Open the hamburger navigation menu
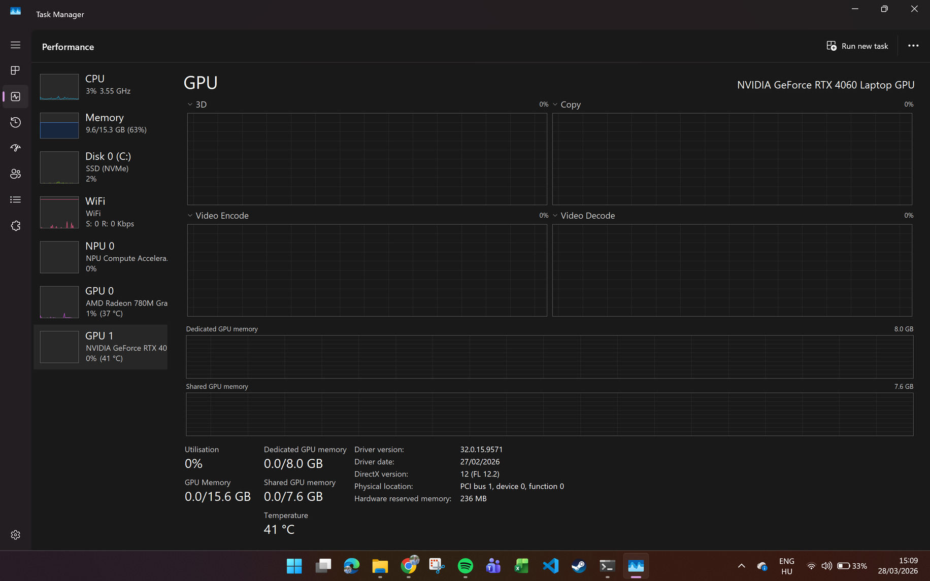 (x=16, y=45)
